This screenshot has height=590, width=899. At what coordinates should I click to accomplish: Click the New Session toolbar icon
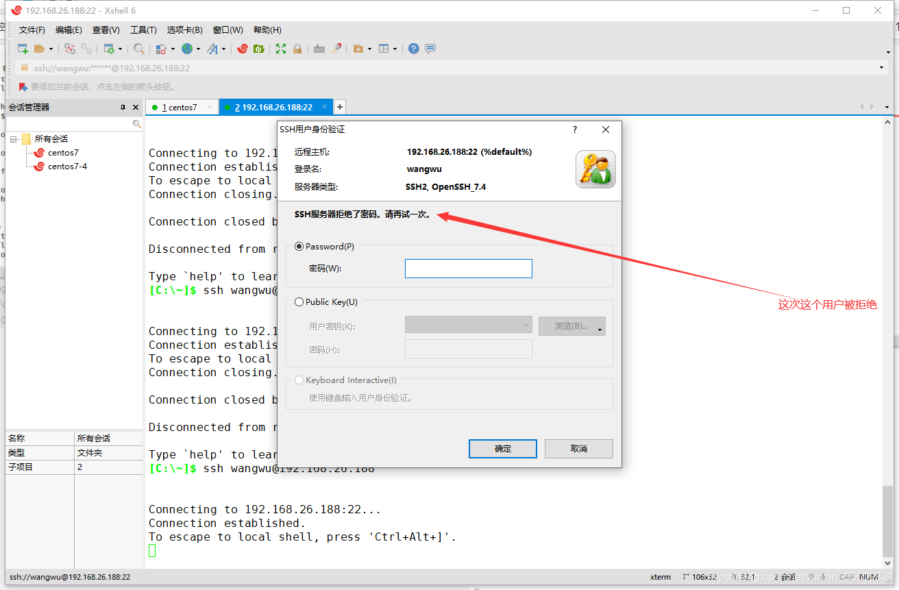[x=23, y=49]
